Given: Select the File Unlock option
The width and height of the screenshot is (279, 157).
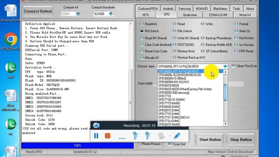Looking at the screenshot, I should (x=182, y=31).
